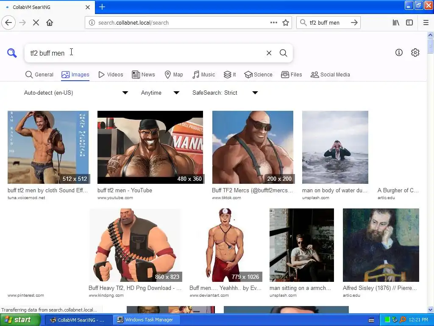Expand the Anytime time range dropdown

click(x=160, y=93)
